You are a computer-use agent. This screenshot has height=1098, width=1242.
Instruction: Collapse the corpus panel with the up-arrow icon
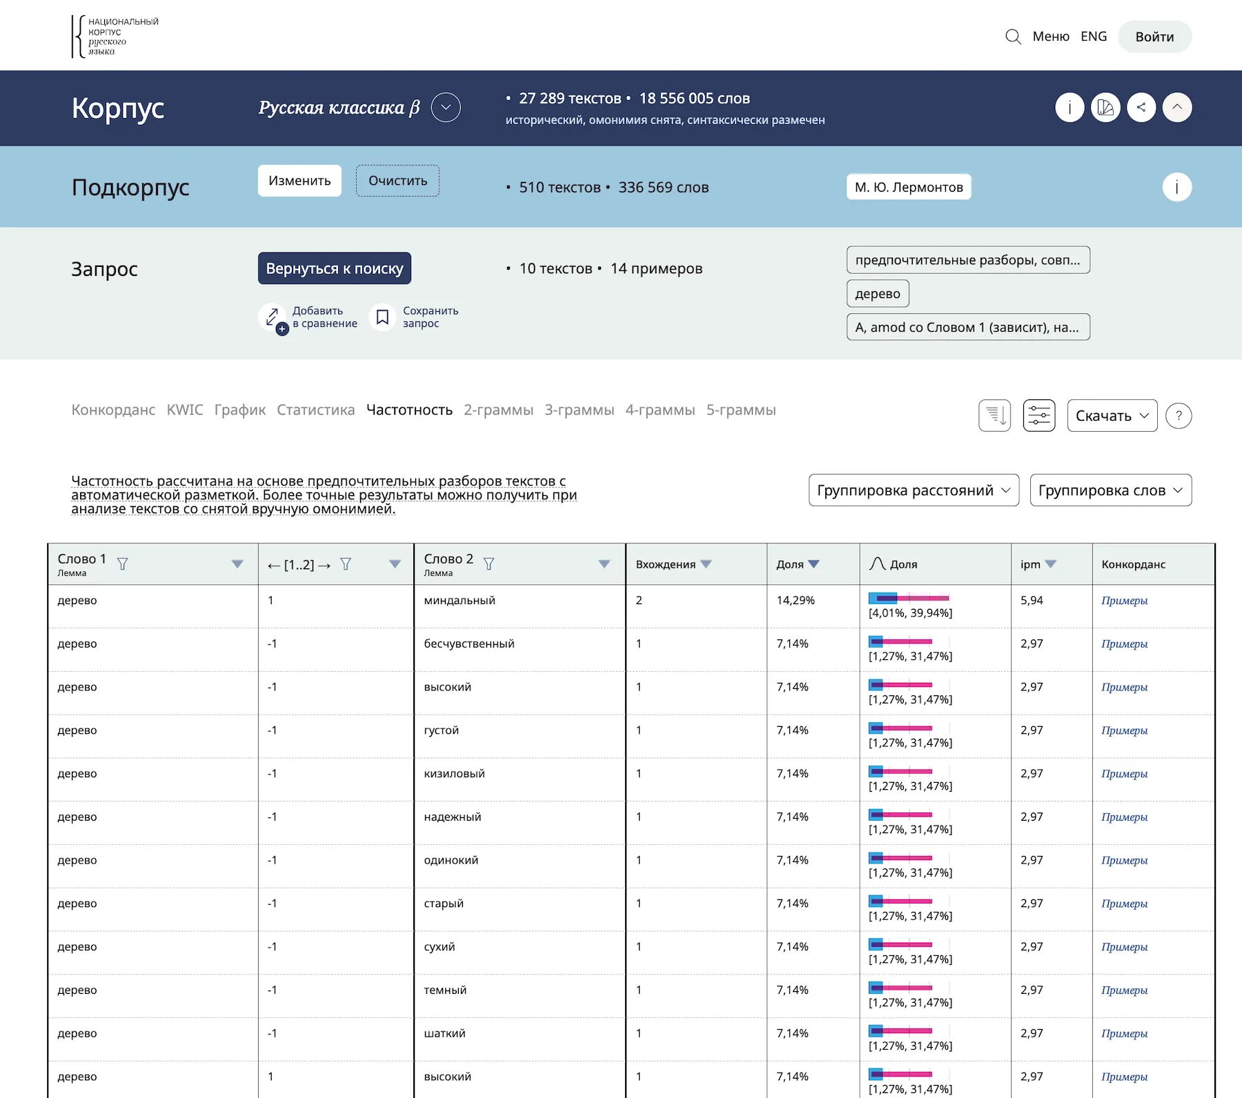tap(1177, 108)
